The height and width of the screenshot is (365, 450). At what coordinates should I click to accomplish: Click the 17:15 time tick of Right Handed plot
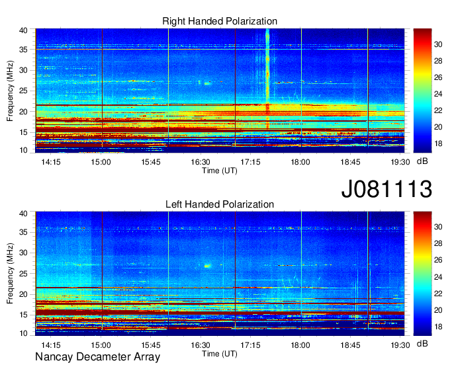pos(251,162)
